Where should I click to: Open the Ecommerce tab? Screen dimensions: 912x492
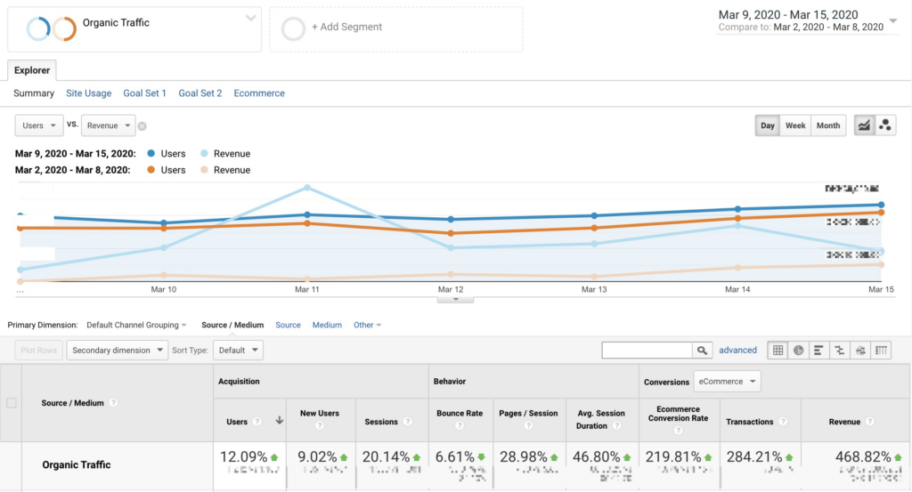(x=259, y=93)
